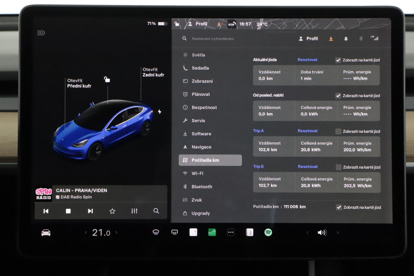This screenshot has height=276, width=414.
Task: Tap the lock icon in top status bar
Action: 177,24
